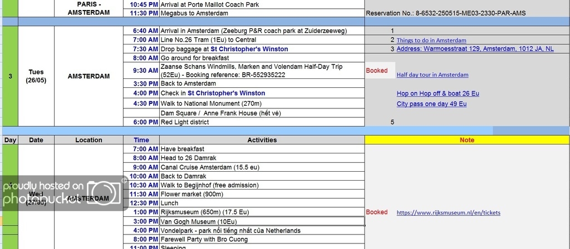Select the Drop baggage at St Christopher's Winston cell

pyautogui.click(x=262, y=49)
